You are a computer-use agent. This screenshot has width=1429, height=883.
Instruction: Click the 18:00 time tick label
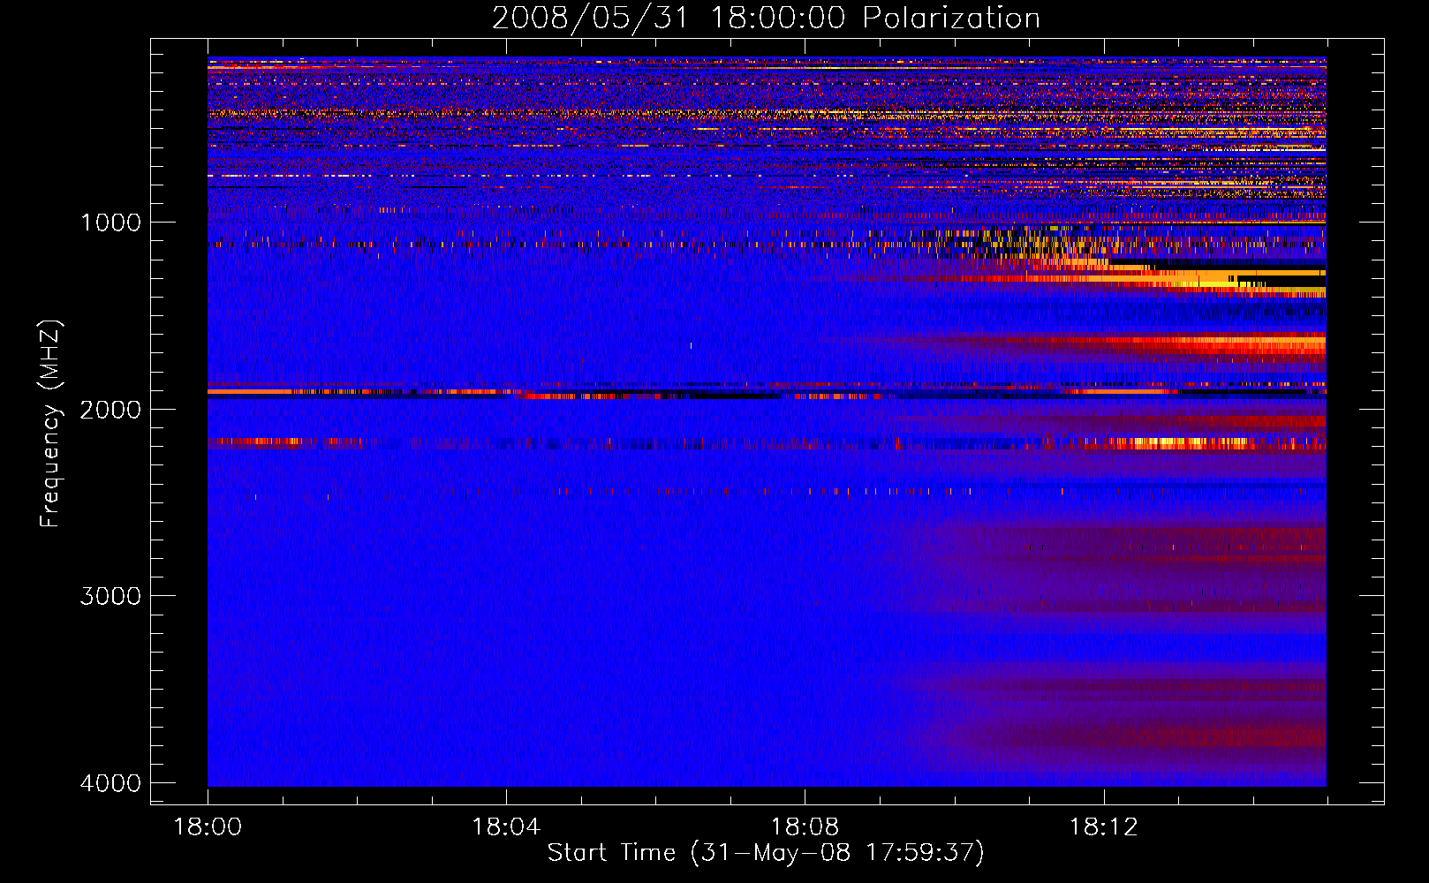(208, 827)
